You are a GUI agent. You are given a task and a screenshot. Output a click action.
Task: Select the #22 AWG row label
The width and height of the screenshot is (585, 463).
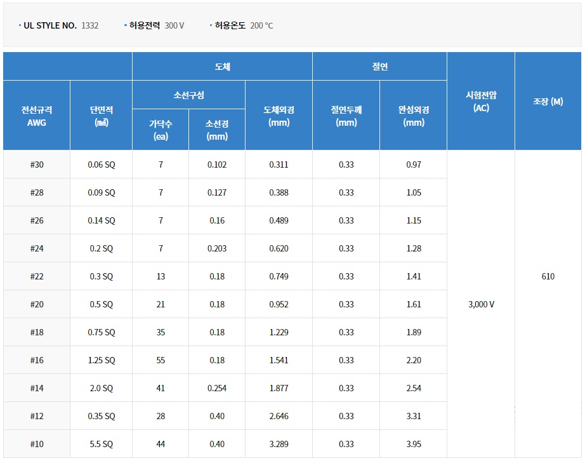pos(37,276)
